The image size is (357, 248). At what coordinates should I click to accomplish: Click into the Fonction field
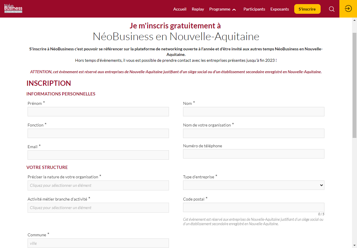[x=98, y=133]
